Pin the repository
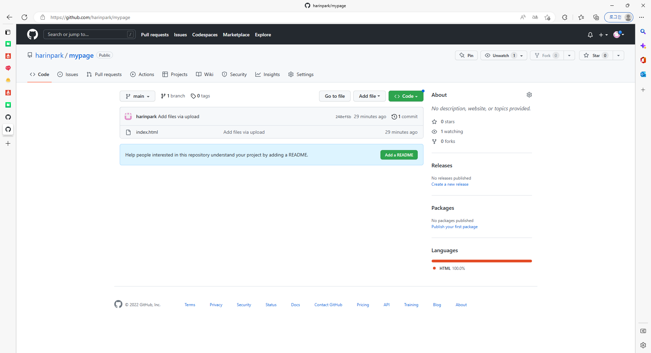 (466, 55)
